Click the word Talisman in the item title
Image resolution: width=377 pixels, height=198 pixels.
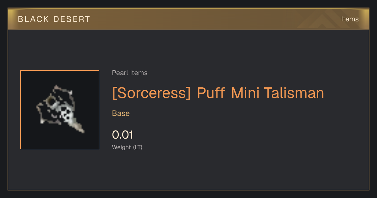click(294, 93)
